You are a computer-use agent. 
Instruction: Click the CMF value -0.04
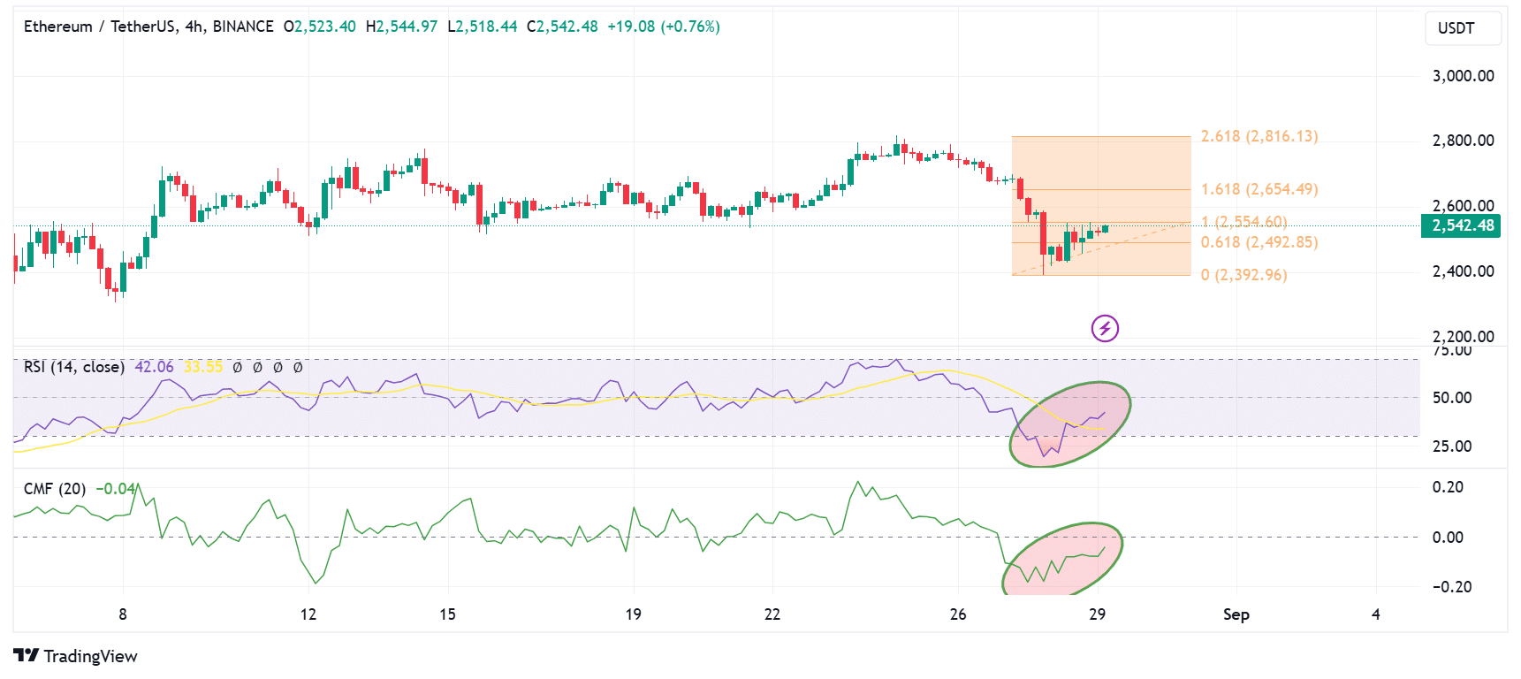(x=115, y=489)
